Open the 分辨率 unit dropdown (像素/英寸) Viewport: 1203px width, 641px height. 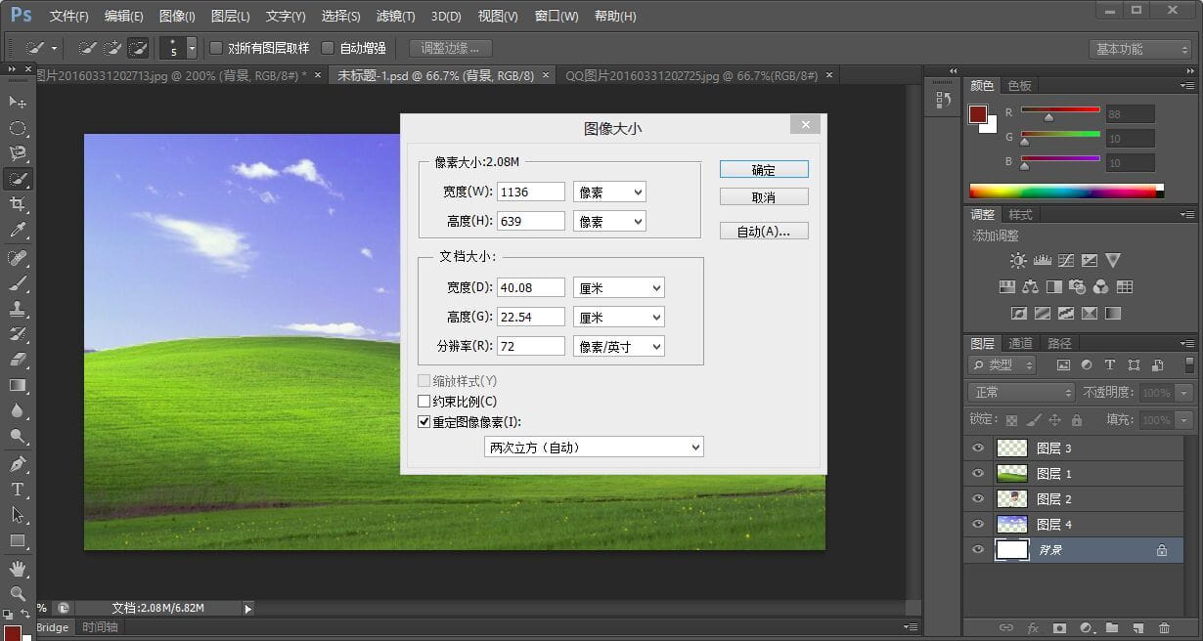(x=618, y=346)
